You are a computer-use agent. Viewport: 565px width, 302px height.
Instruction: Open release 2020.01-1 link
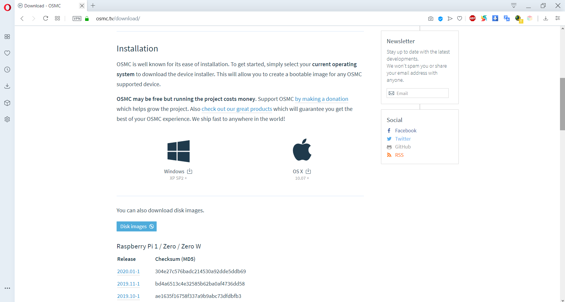(x=128, y=271)
